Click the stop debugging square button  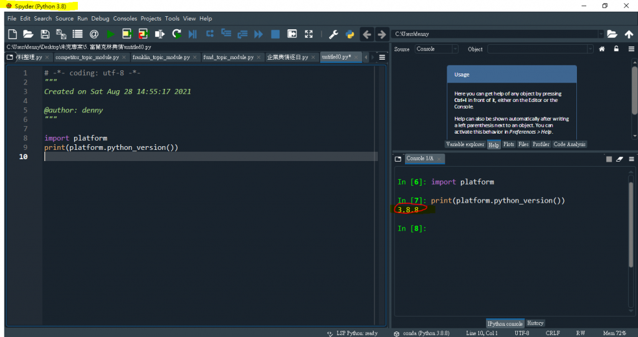(x=275, y=34)
